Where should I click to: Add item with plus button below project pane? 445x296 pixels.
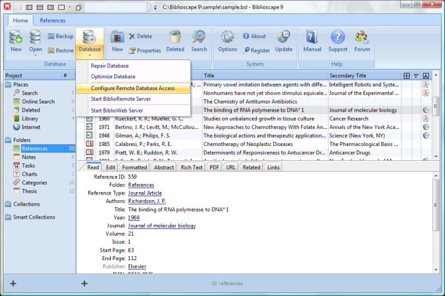[13, 284]
